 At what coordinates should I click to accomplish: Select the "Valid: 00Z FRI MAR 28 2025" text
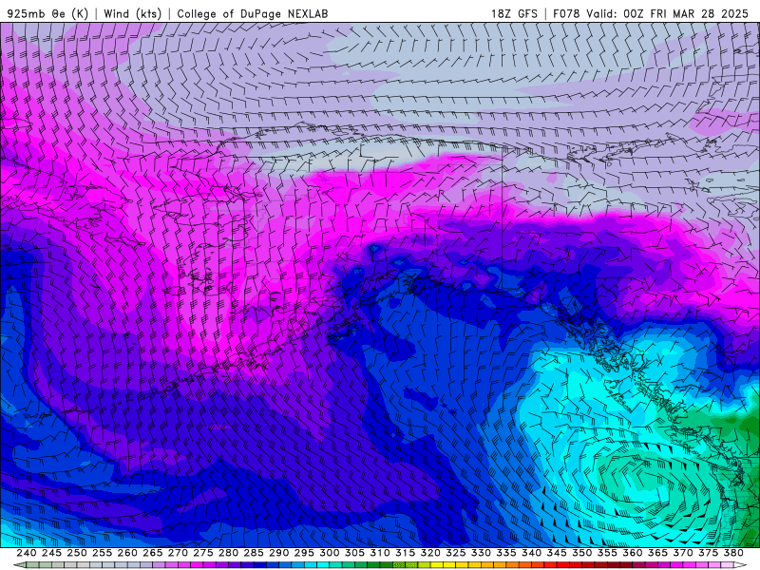coord(668,13)
